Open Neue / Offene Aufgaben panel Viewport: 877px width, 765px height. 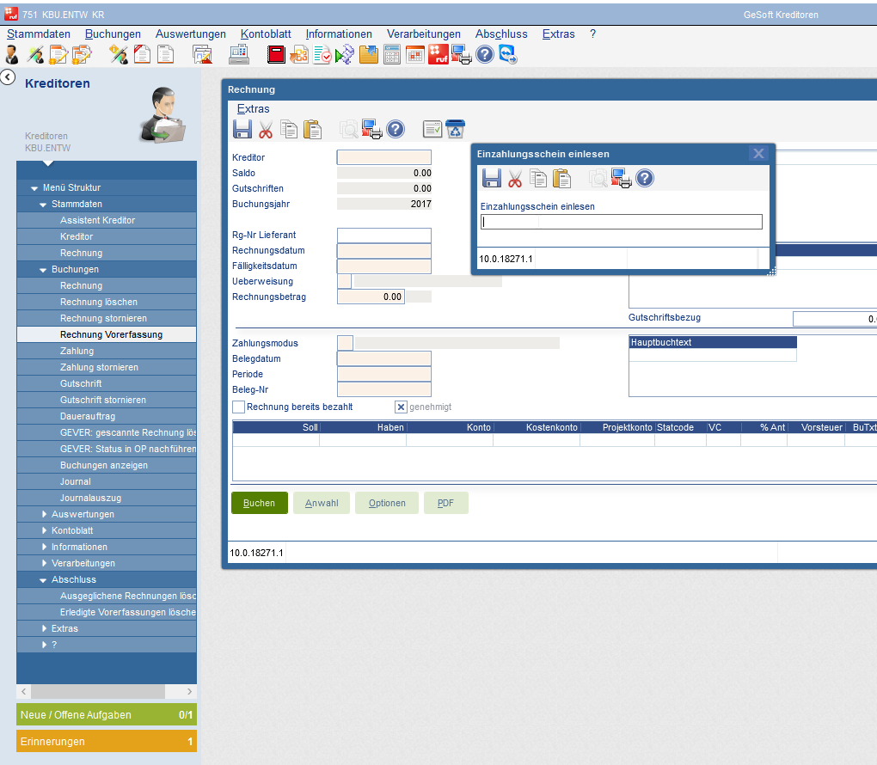point(107,714)
